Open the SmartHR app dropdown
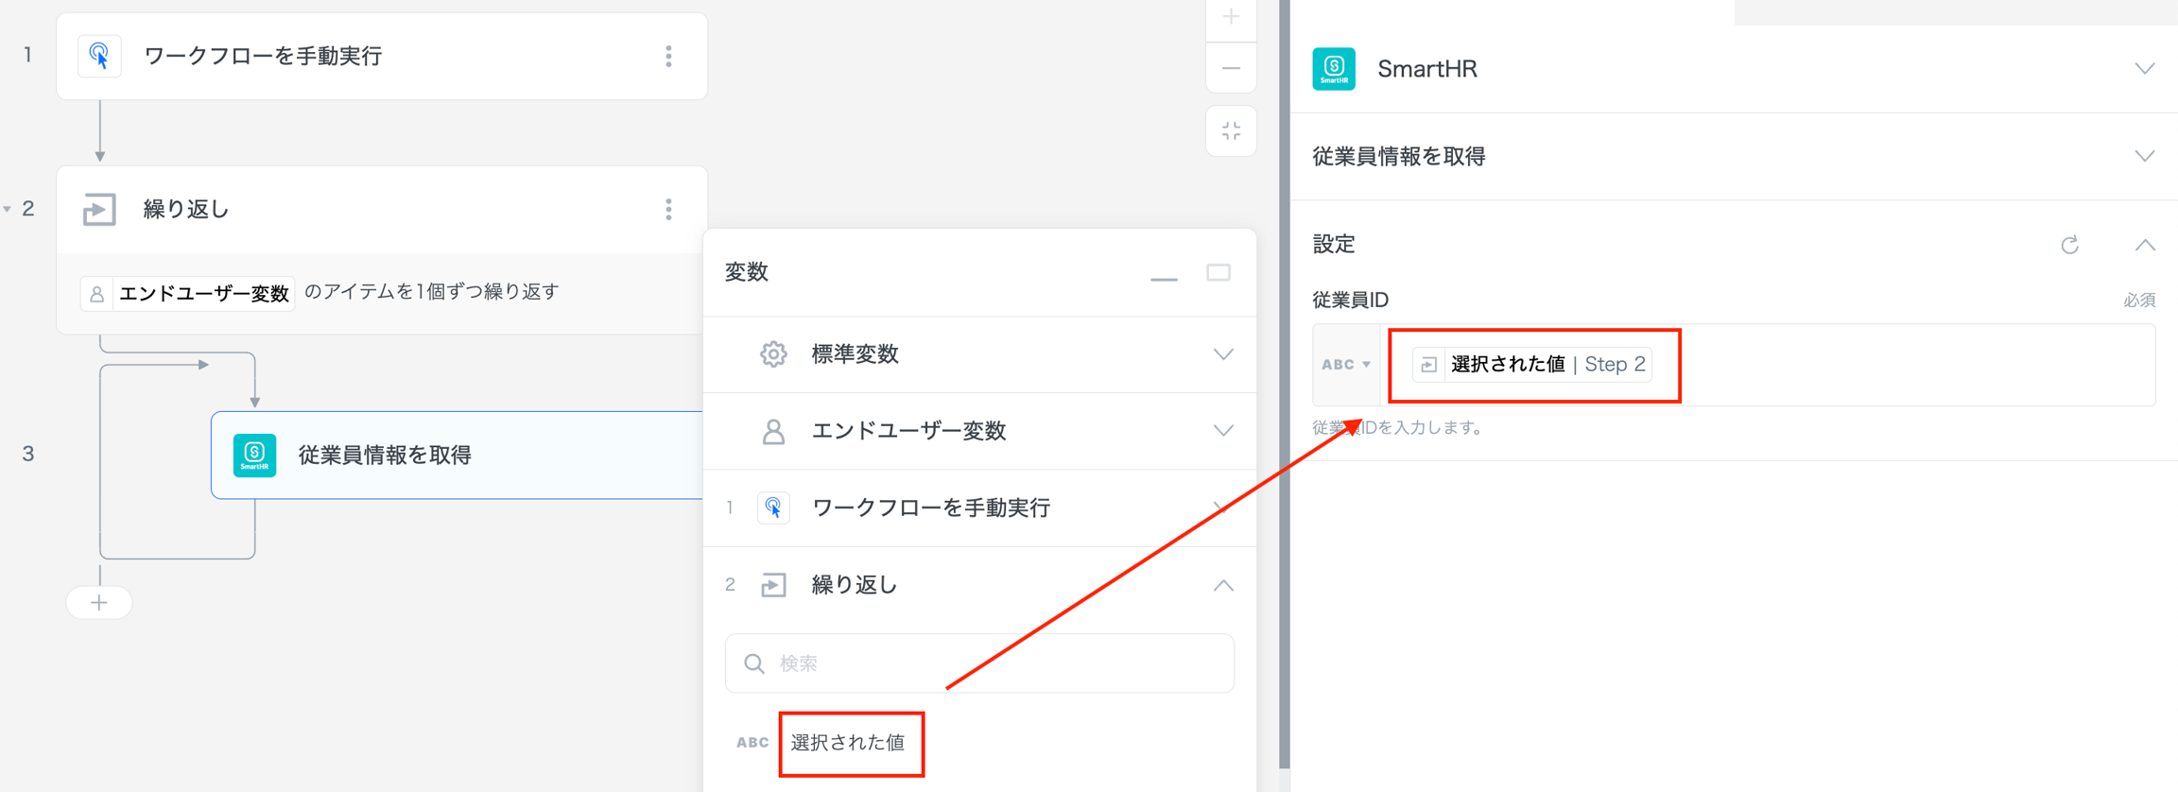Screen dimensions: 2178x792 (x=2144, y=69)
